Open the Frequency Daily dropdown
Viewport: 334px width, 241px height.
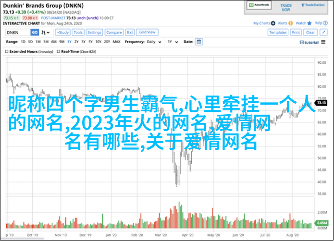pyautogui.click(x=154, y=42)
